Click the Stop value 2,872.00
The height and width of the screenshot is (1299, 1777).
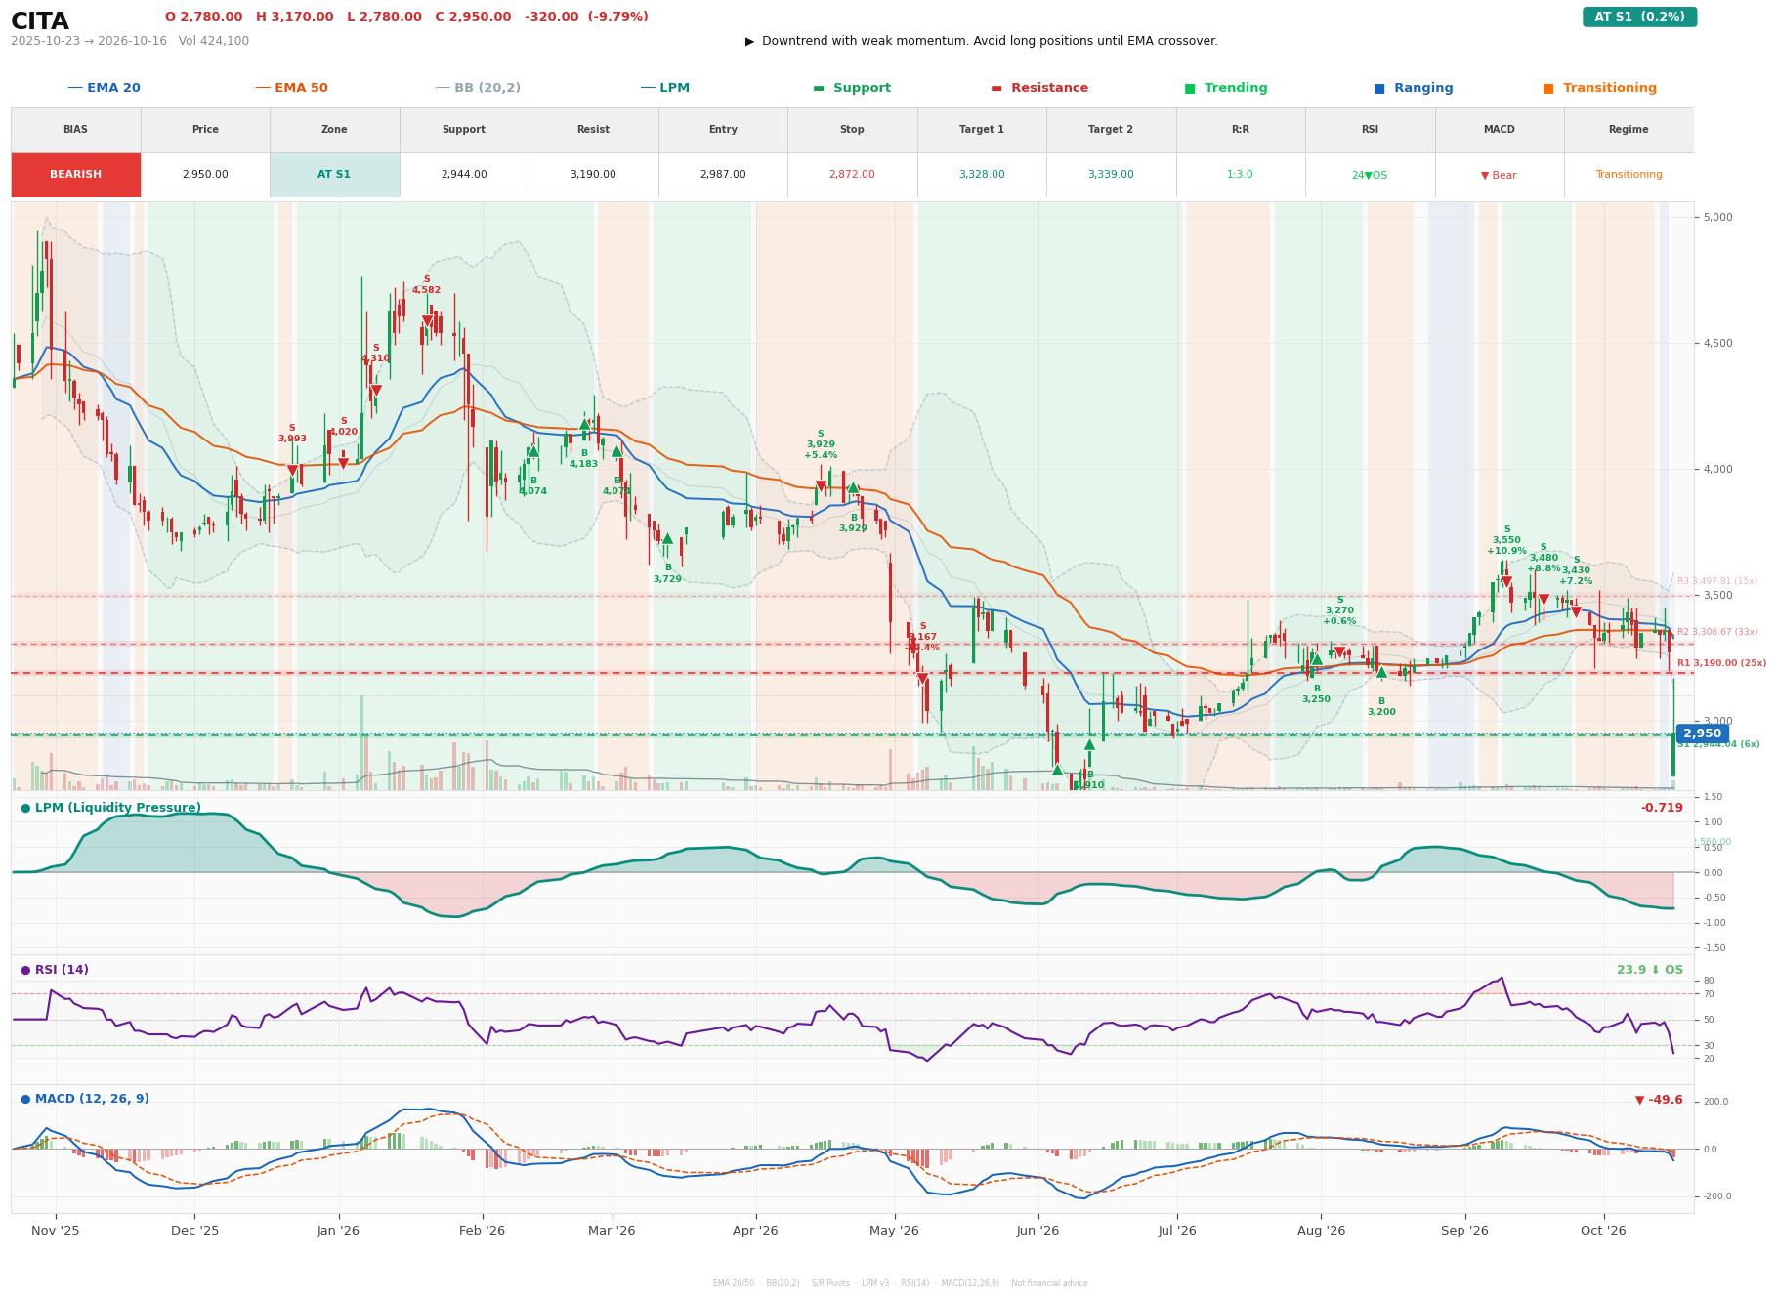(852, 175)
